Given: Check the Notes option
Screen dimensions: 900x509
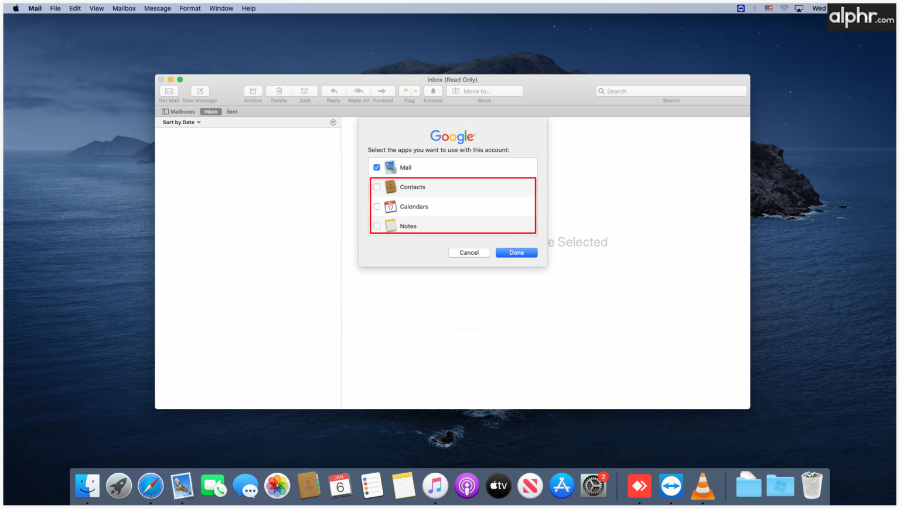Looking at the screenshot, I should point(377,226).
